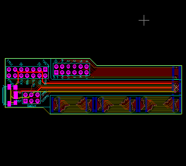Click the white X marker on the right connector
This screenshot has height=166, width=186.
(x=176, y=87)
